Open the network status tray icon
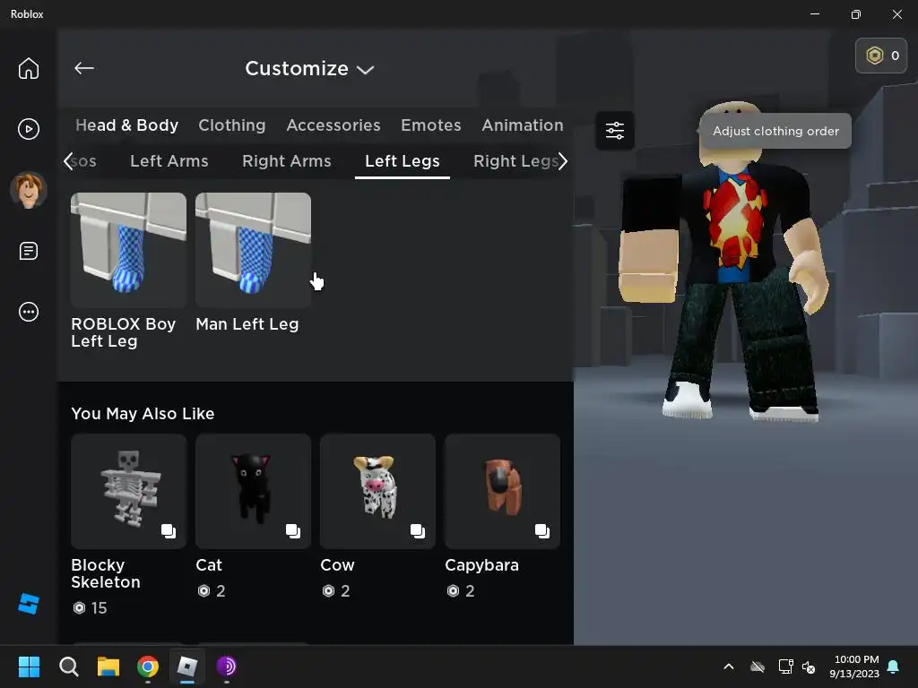Viewport: 918px width, 688px height. (785, 666)
